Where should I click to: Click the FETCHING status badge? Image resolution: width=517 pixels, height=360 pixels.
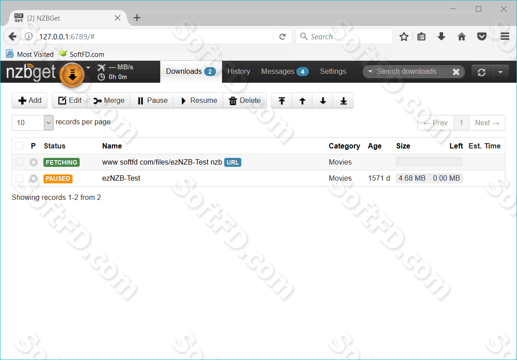click(61, 162)
